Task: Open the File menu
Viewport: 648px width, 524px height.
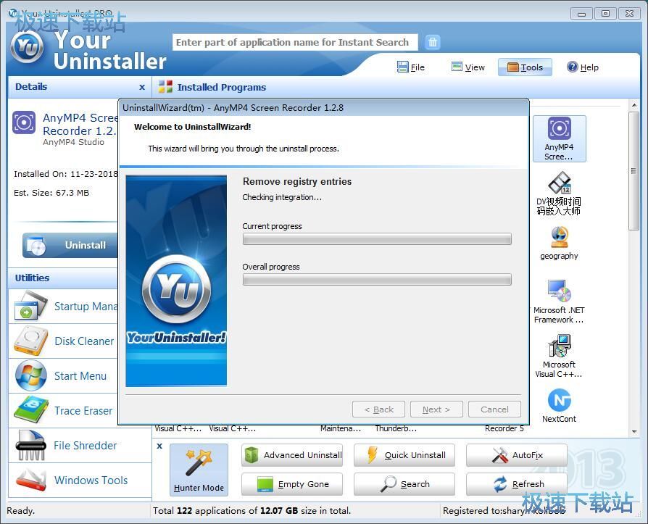Action: click(411, 67)
